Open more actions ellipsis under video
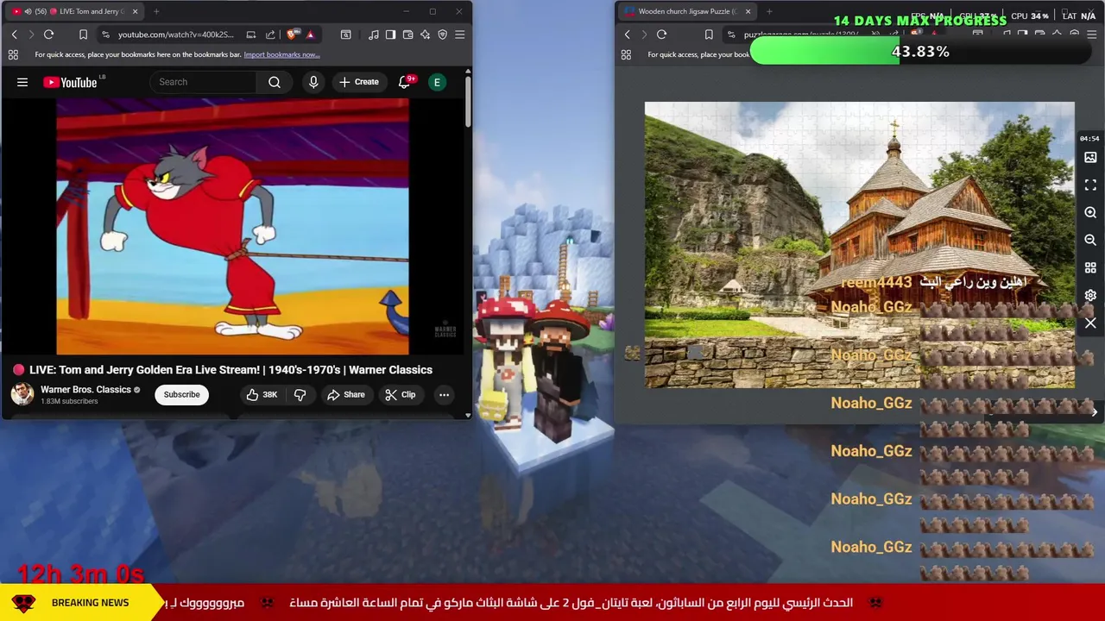1105x621 pixels. pyautogui.click(x=444, y=395)
